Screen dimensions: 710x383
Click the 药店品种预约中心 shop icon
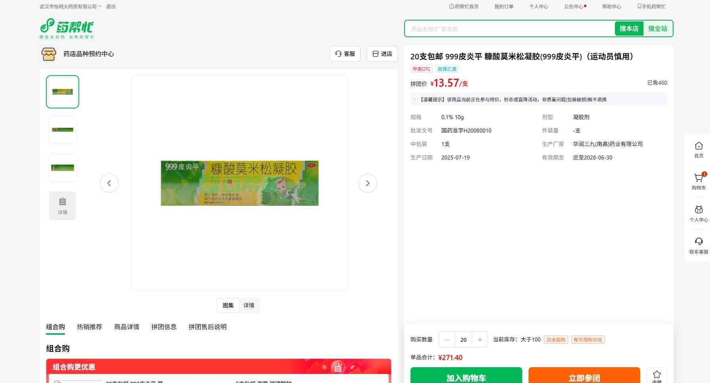click(49, 54)
